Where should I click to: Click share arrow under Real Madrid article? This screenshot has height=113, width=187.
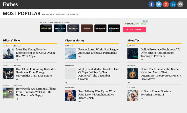66,82
